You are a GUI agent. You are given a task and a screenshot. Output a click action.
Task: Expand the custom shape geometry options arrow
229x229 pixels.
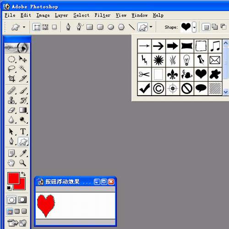(x=151, y=27)
